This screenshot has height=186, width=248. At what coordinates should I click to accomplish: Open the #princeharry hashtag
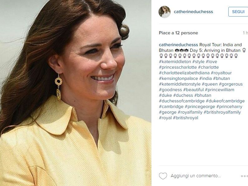(229, 107)
